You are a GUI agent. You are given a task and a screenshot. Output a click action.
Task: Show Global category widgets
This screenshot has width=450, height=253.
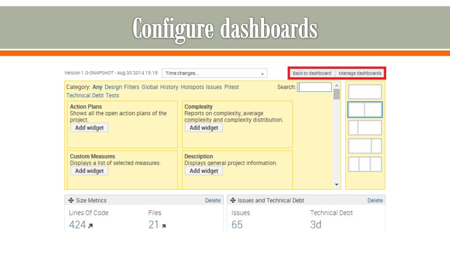point(150,87)
